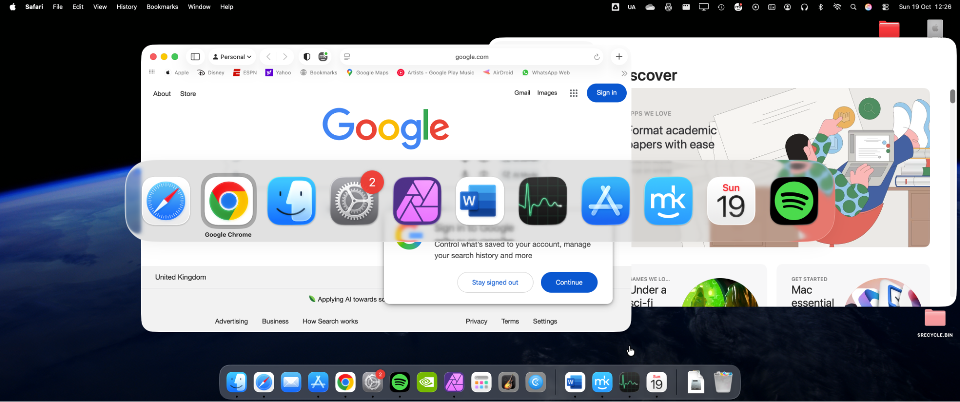Screen dimensions: 960x402
Task: Select Affinity Photo in the app switcher
Action: tap(417, 201)
